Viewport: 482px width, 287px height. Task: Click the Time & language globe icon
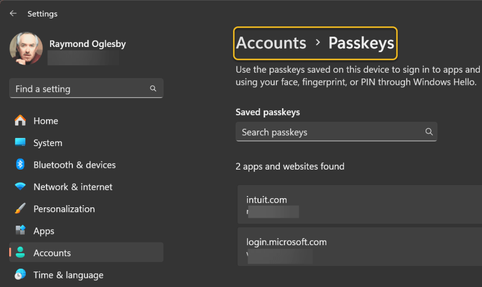pos(20,274)
